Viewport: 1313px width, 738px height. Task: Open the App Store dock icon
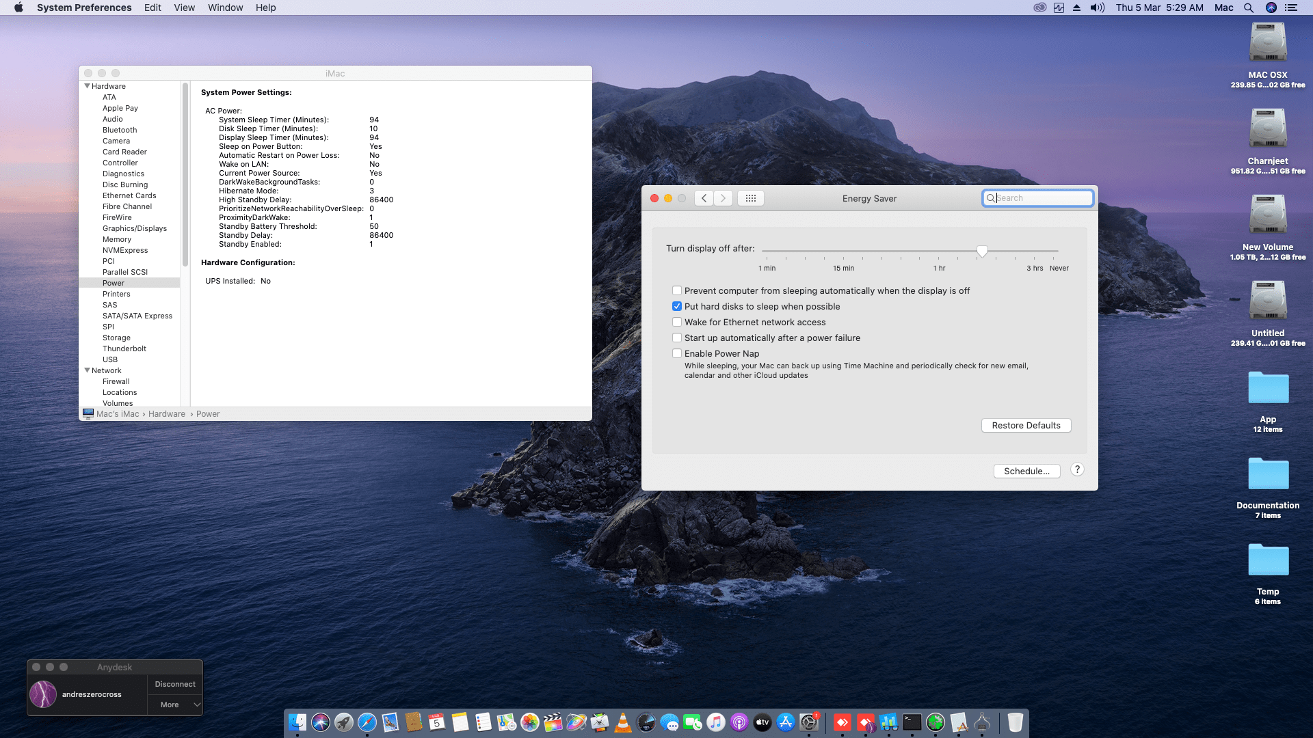tap(786, 722)
